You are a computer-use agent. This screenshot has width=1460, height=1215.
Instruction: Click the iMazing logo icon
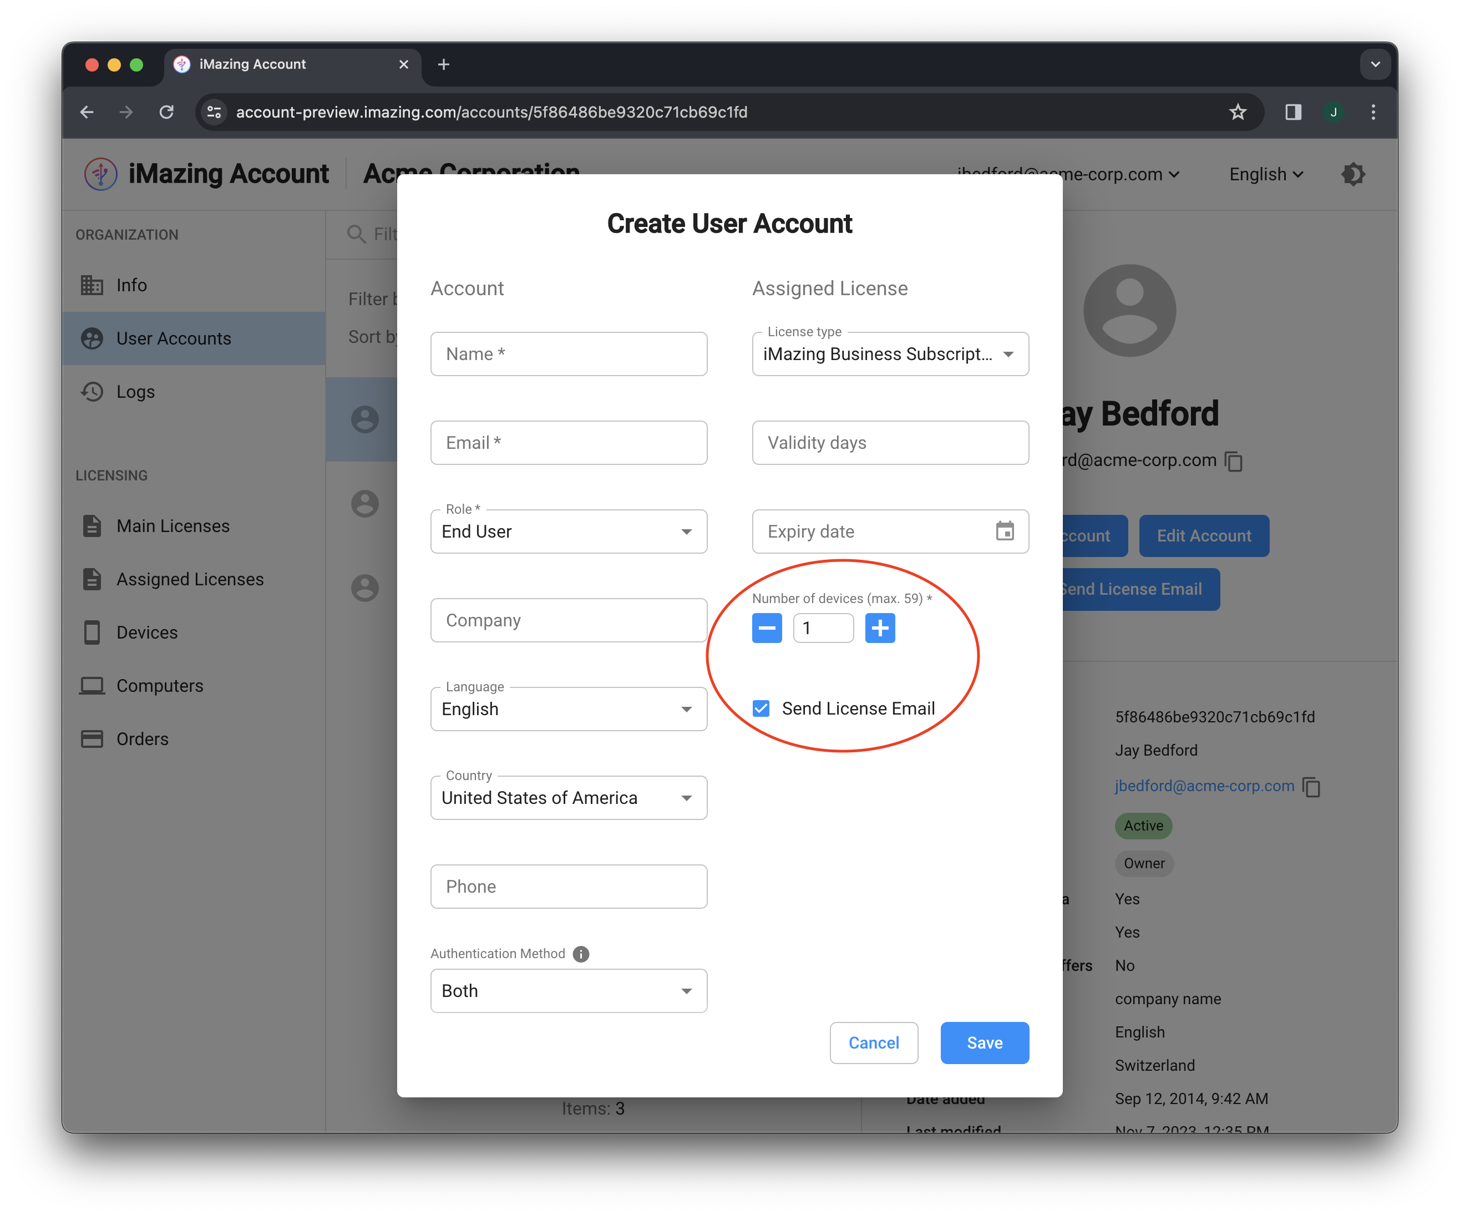coord(101,174)
